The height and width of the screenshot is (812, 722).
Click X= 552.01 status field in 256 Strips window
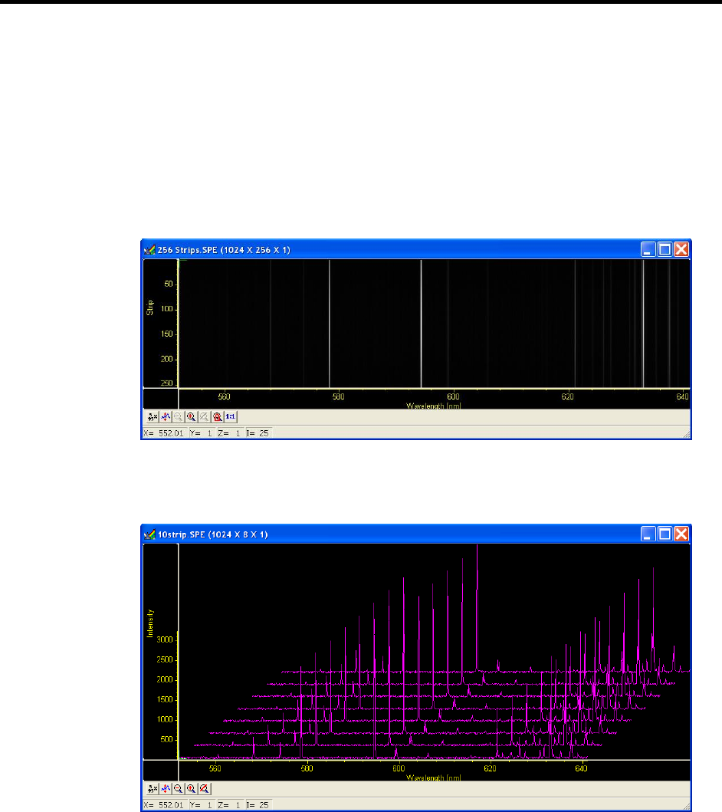(x=165, y=433)
